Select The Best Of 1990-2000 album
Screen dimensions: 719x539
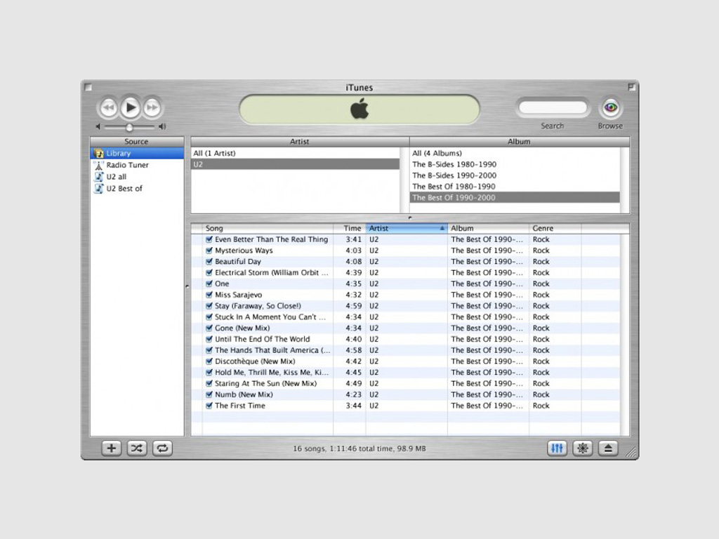(515, 197)
